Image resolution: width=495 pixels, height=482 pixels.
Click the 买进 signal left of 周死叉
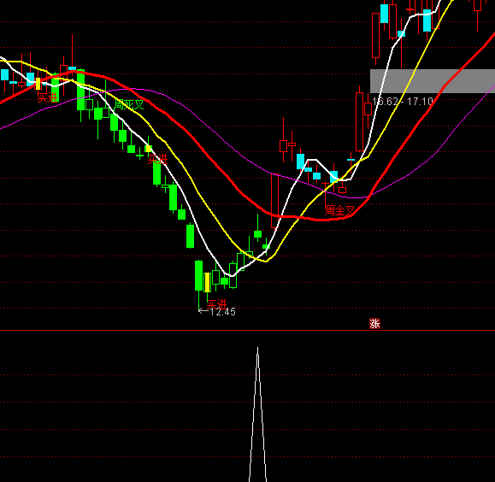[x=47, y=97]
